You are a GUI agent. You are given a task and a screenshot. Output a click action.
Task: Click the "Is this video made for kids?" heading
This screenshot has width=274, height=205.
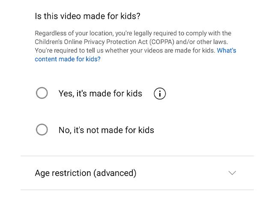coord(87,16)
